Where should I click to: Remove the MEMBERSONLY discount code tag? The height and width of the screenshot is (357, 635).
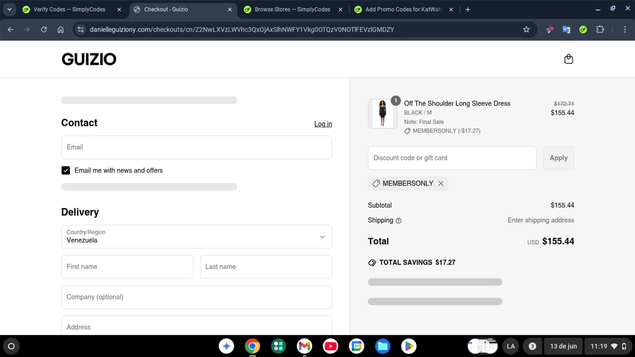[x=441, y=183]
